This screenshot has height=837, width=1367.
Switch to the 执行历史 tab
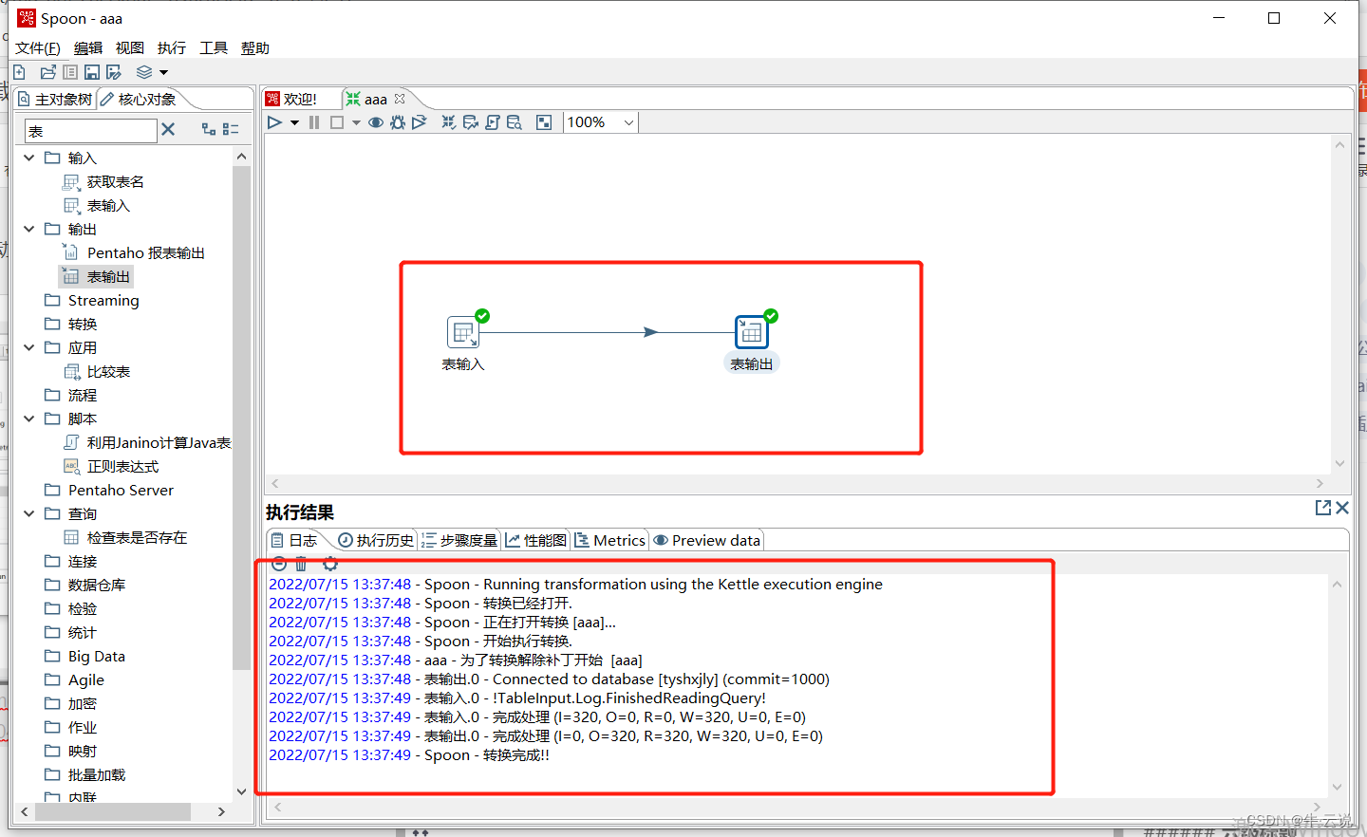point(376,540)
